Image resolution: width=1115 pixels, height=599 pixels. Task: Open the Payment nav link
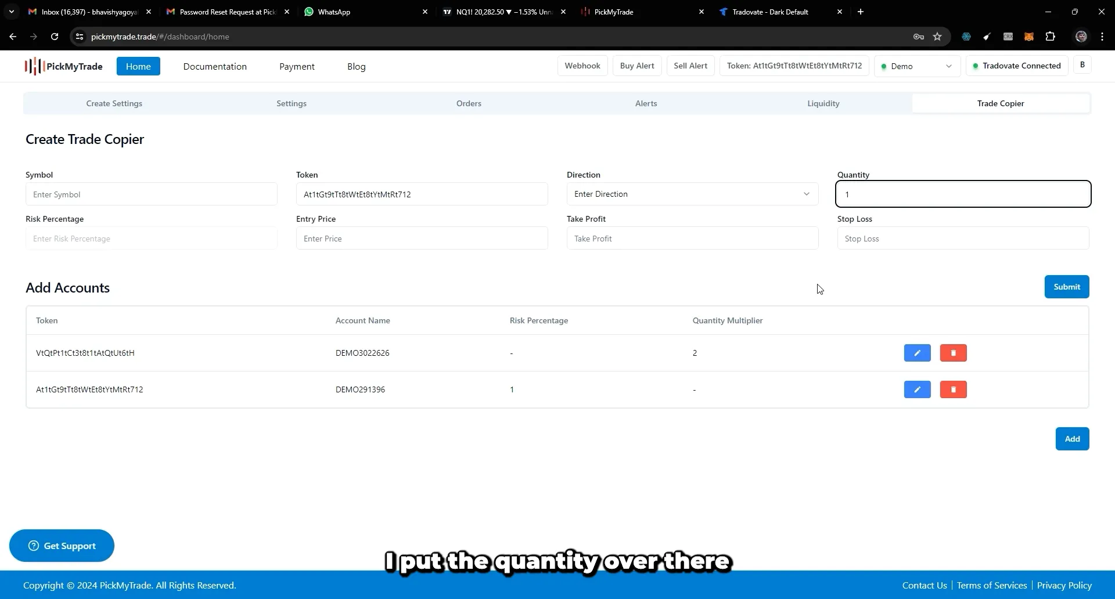click(297, 66)
